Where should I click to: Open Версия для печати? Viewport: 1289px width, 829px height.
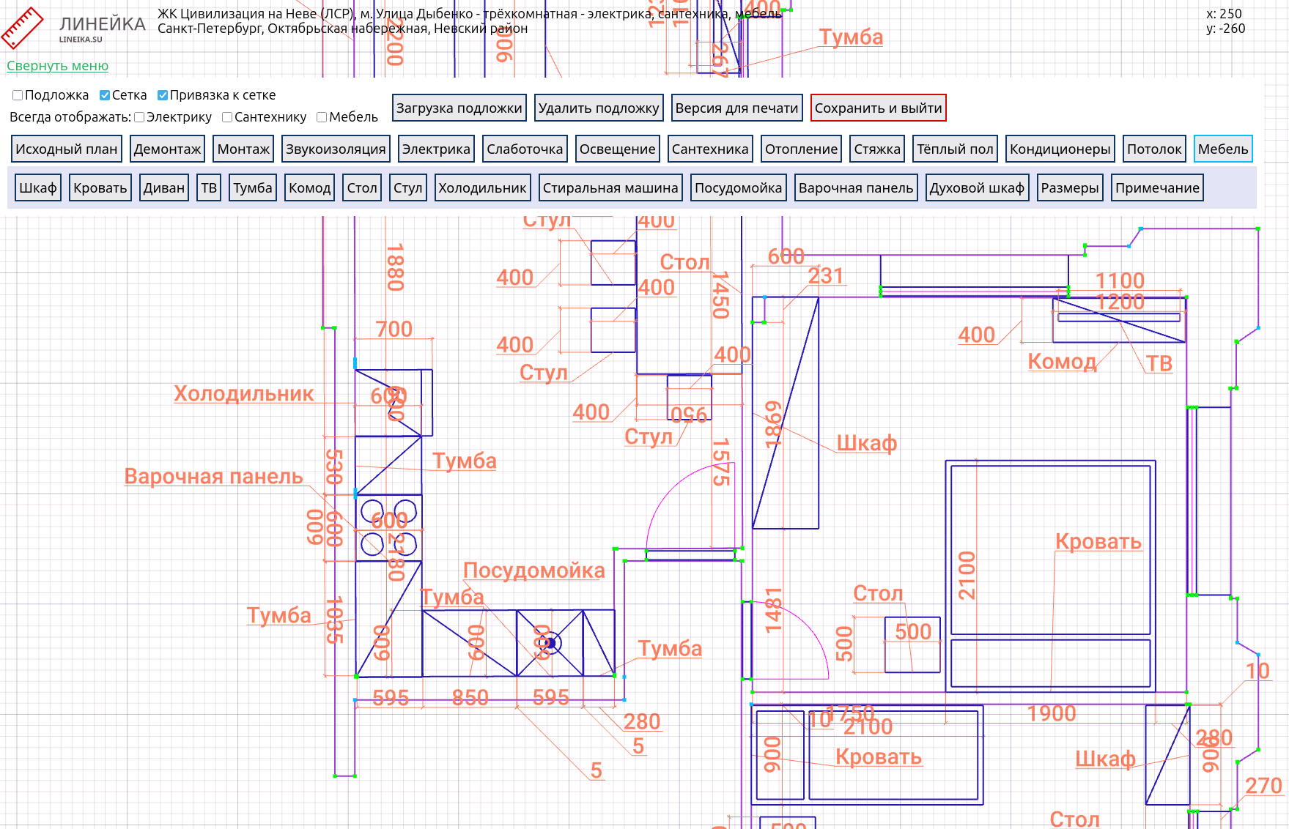pyautogui.click(x=736, y=108)
